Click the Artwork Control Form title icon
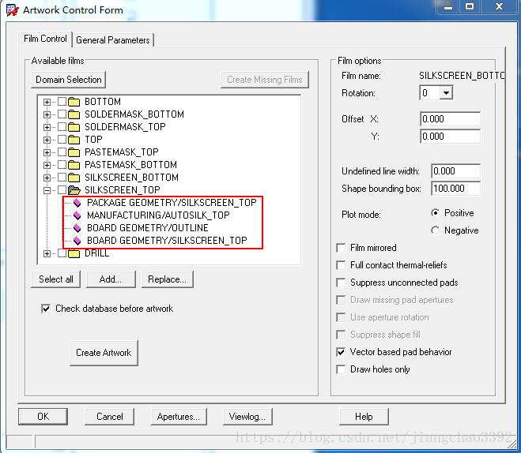Image resolution: width=521 pixels, height=453 pixels. (x=13, y=10)
